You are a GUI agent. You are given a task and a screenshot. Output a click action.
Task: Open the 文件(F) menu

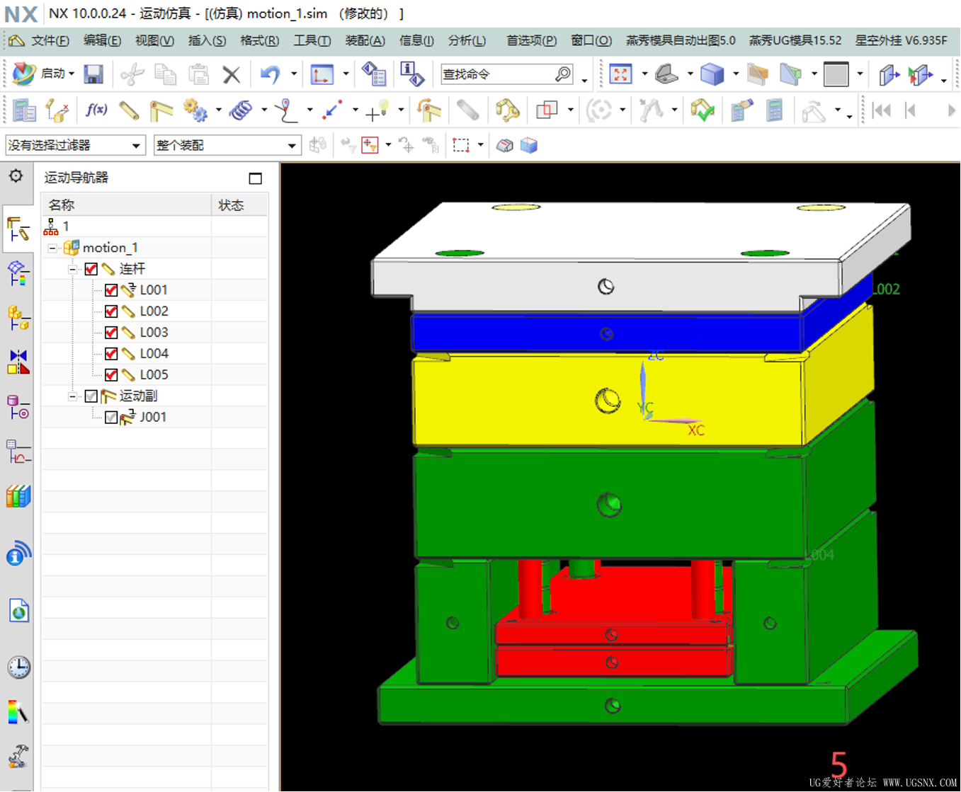[x=50, y=40]
